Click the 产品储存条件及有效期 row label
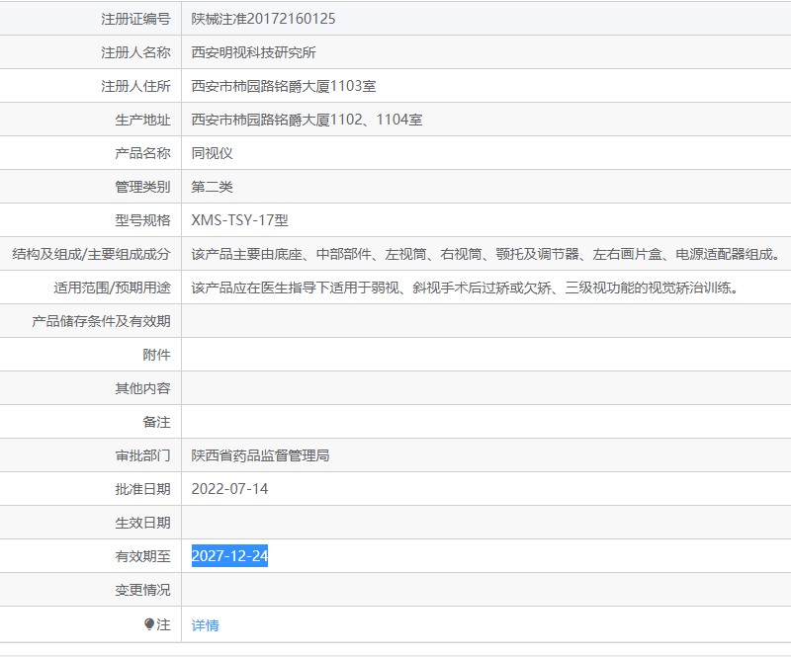The image size is (791, 657). 101,321
